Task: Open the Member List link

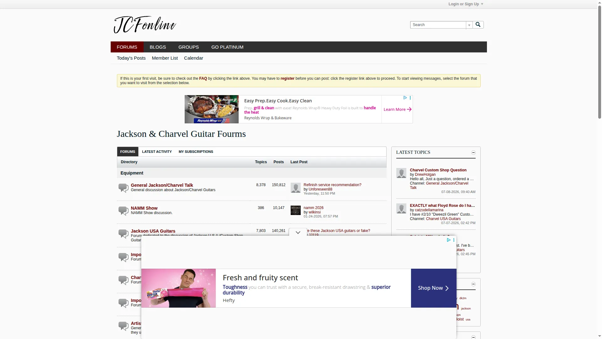Action: coord(165,58)
